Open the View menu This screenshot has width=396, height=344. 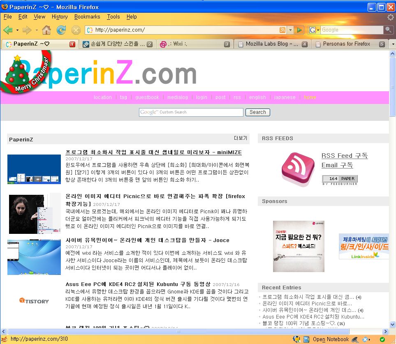coord(39,17)
